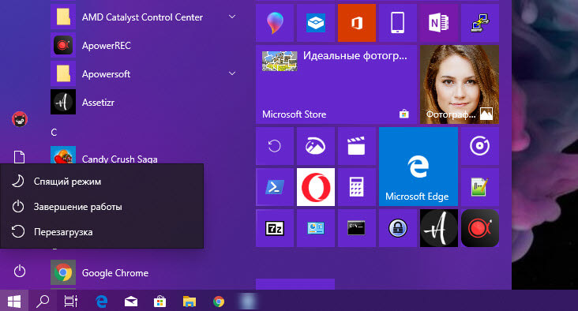Open the Groove Music tile
The image size is (578, 311).
click(480, 146)
